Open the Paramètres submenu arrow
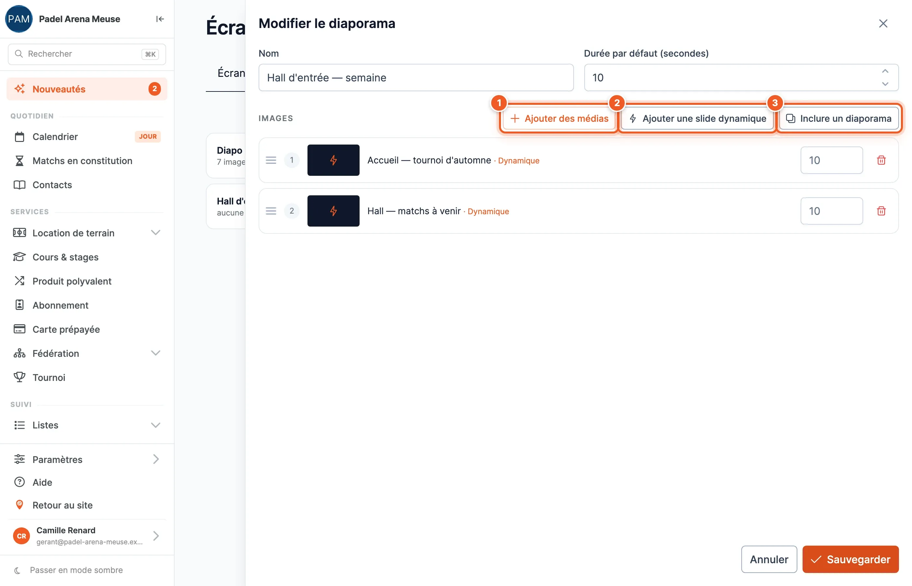Viewport: 912px width, 586px height. tap(155, 460)
